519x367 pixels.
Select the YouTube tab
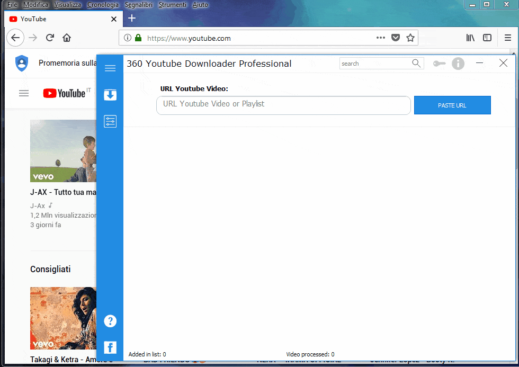[64, 19]
